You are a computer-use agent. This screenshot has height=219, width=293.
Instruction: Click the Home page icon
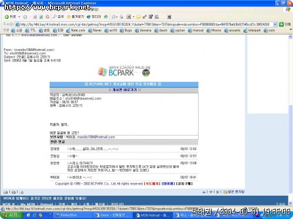click(x=47, y=17)
